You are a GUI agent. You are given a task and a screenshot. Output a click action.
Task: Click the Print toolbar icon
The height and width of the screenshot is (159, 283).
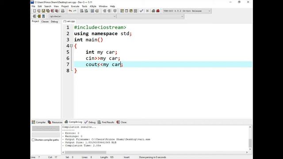click(x=63, y=11)
